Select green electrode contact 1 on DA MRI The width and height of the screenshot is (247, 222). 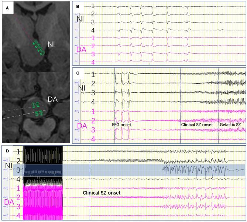[x=34, y=105]
